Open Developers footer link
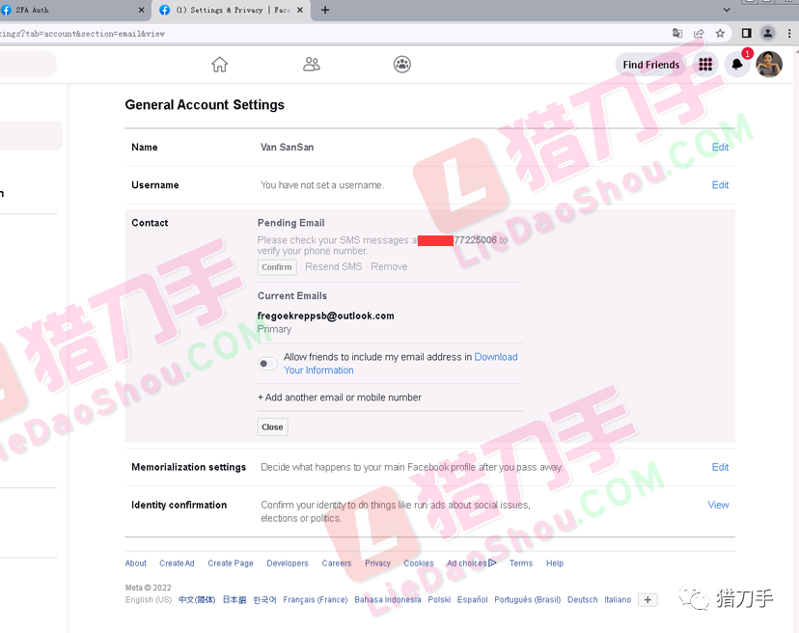This screenshot has width=799, height=633. tap(288, 564)
